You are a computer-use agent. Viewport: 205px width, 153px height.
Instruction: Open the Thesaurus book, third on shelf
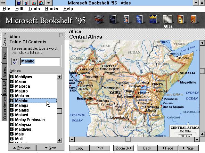tap(126, 19)
